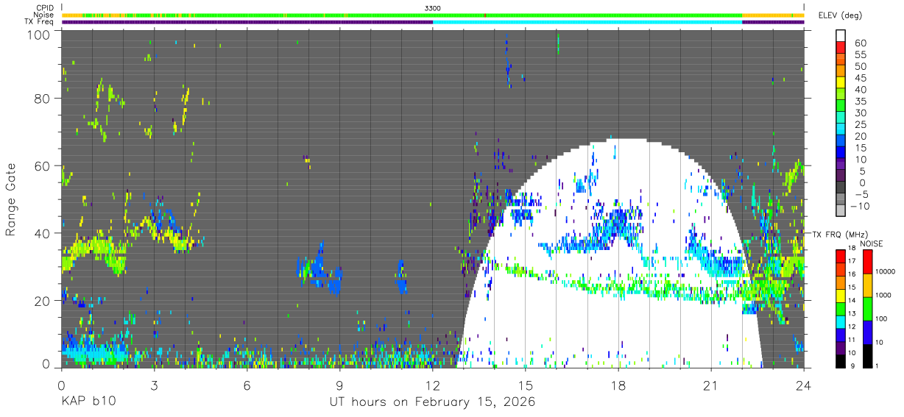The width and height of the screenshot is (904, 417).
Task: Select the Noise row label at top-left
Action: point(42,15)
